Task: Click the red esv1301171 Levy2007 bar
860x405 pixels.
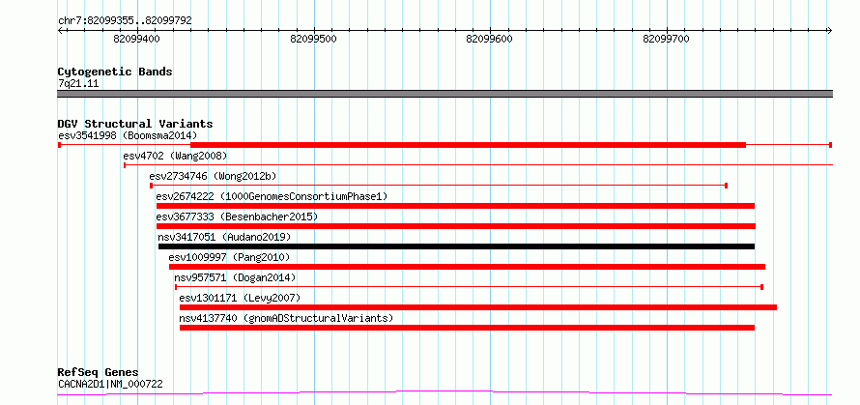Action: click(477, 307)
